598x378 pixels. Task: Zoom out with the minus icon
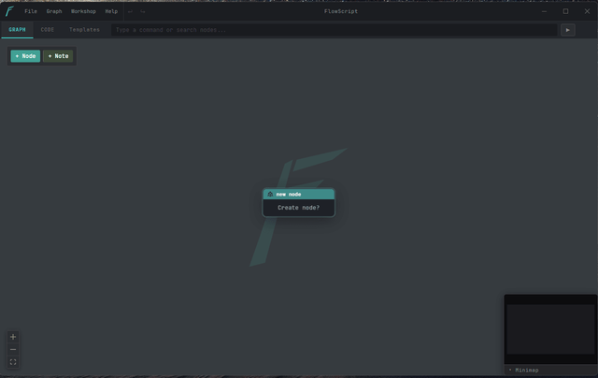(x=13, y=349)
